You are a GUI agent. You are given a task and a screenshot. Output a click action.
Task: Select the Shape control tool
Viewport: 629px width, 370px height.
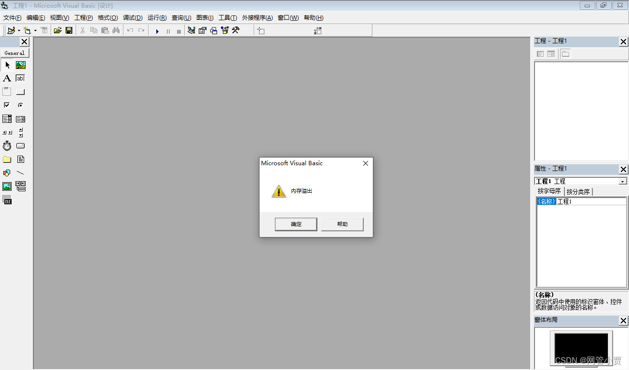click(7, 173)
